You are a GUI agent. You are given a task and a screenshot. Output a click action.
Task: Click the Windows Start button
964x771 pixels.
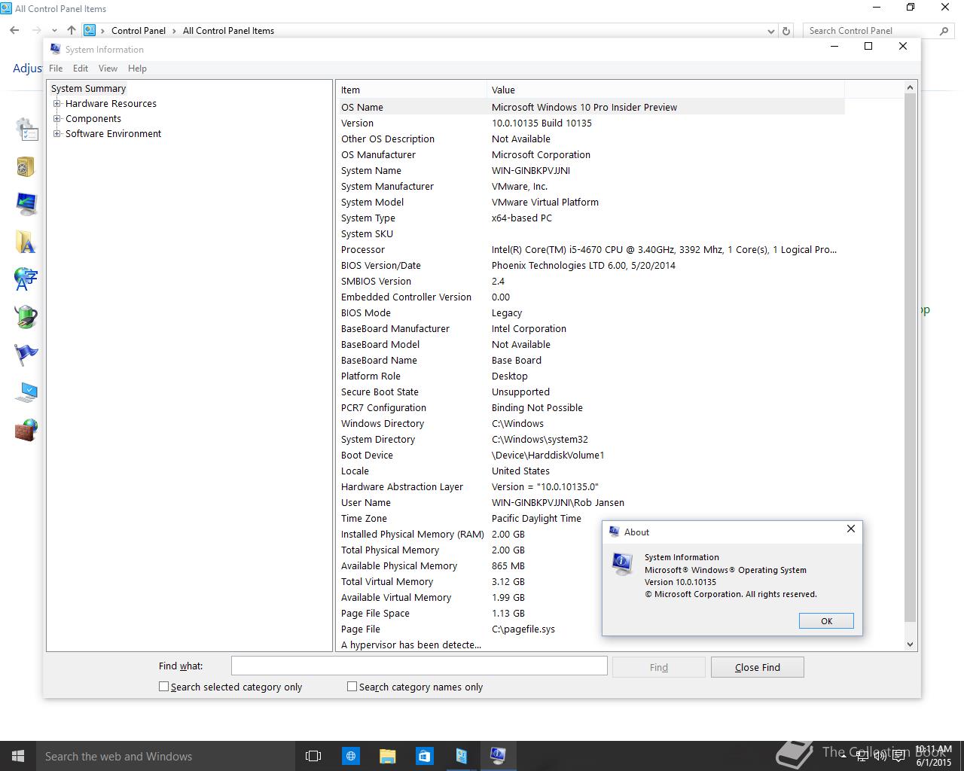tap(18, 756)
